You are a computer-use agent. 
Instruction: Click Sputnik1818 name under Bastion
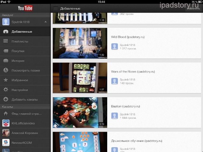[128, 114]
